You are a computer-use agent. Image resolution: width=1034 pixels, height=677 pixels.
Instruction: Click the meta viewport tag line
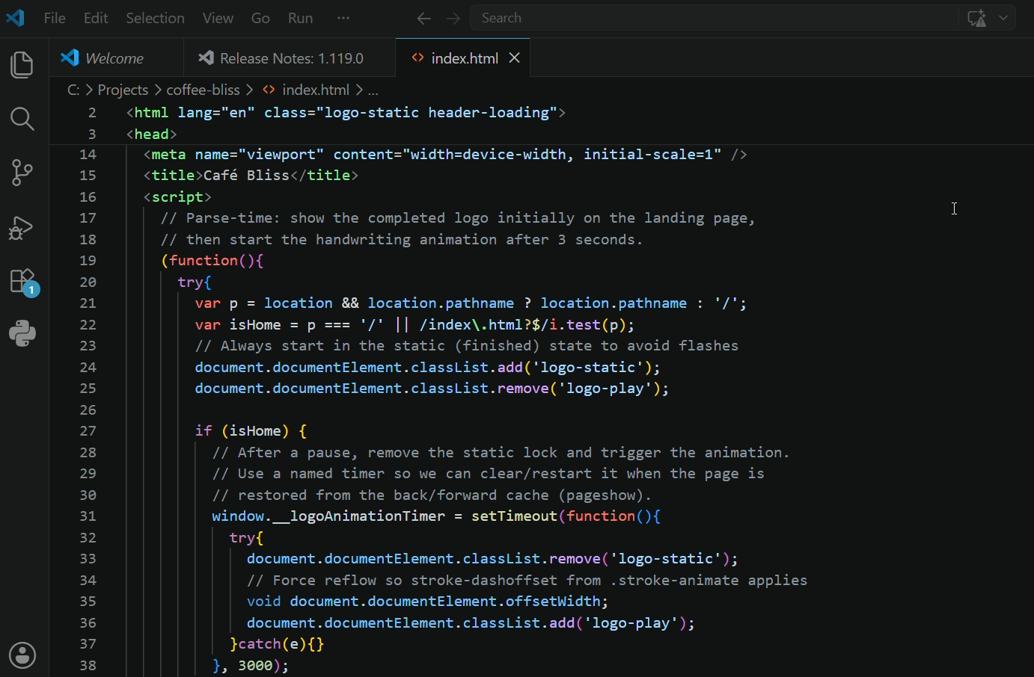pos(445,154)
